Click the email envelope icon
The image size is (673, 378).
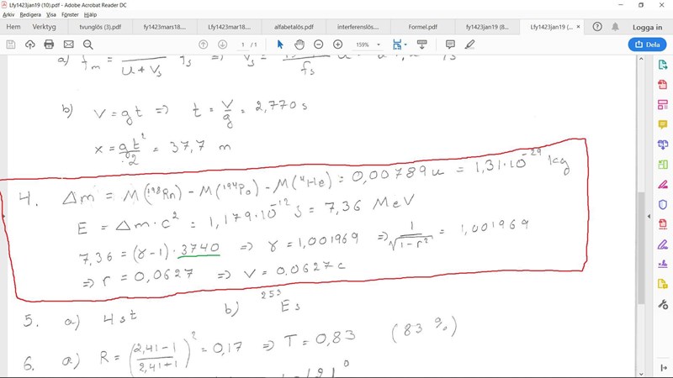(x=68, y=45)
